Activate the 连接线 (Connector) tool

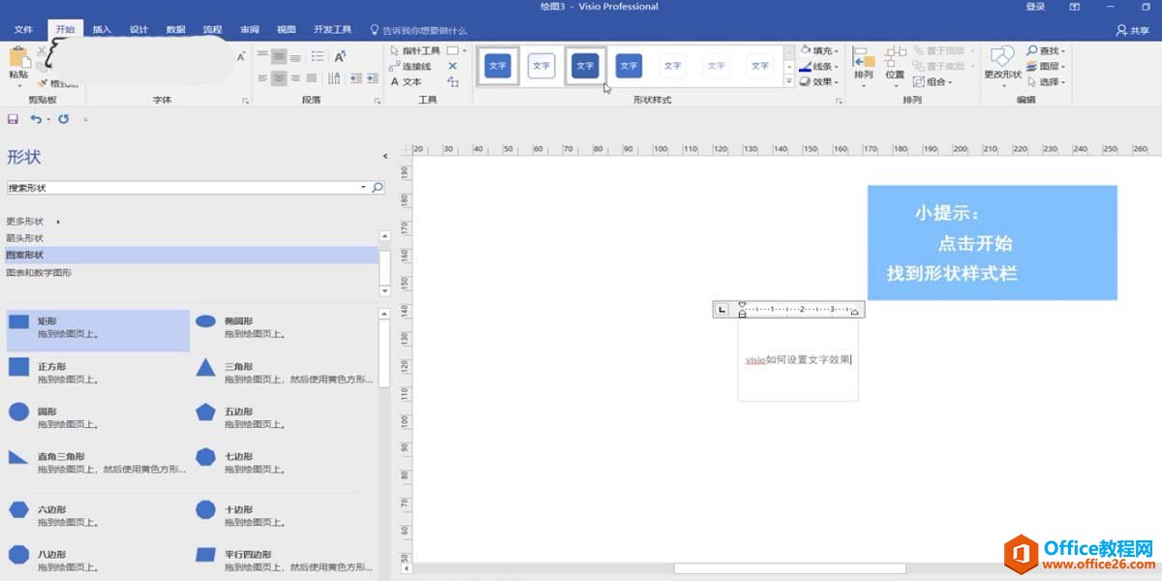(413, 66)
